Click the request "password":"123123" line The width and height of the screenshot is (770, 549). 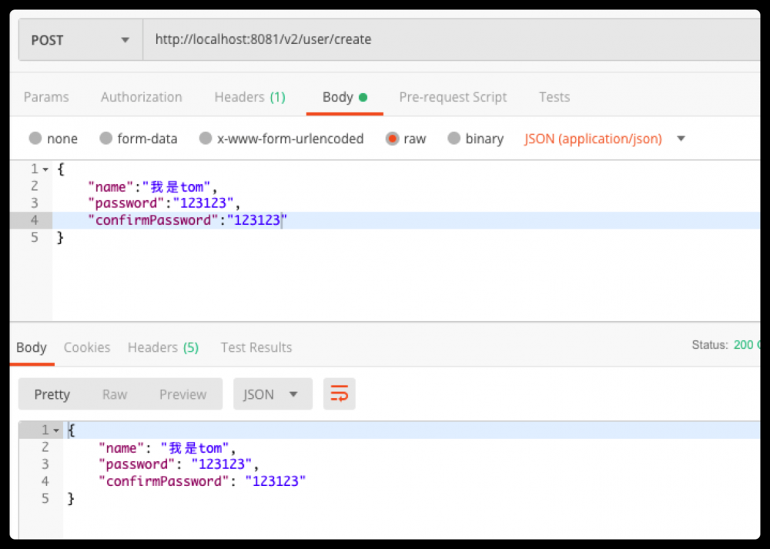[164, 203]
